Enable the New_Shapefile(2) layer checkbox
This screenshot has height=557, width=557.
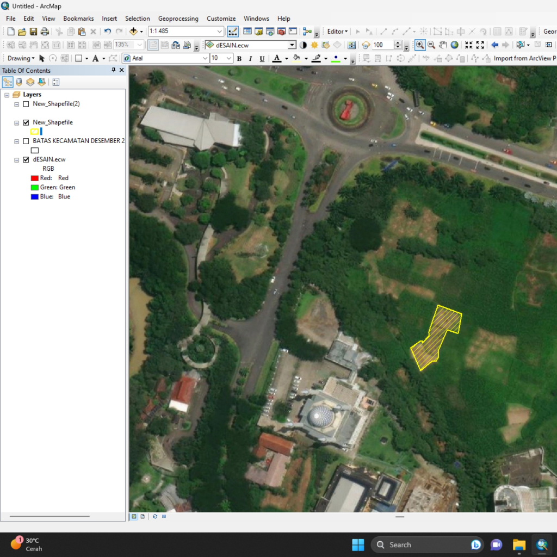click(26, 104)
